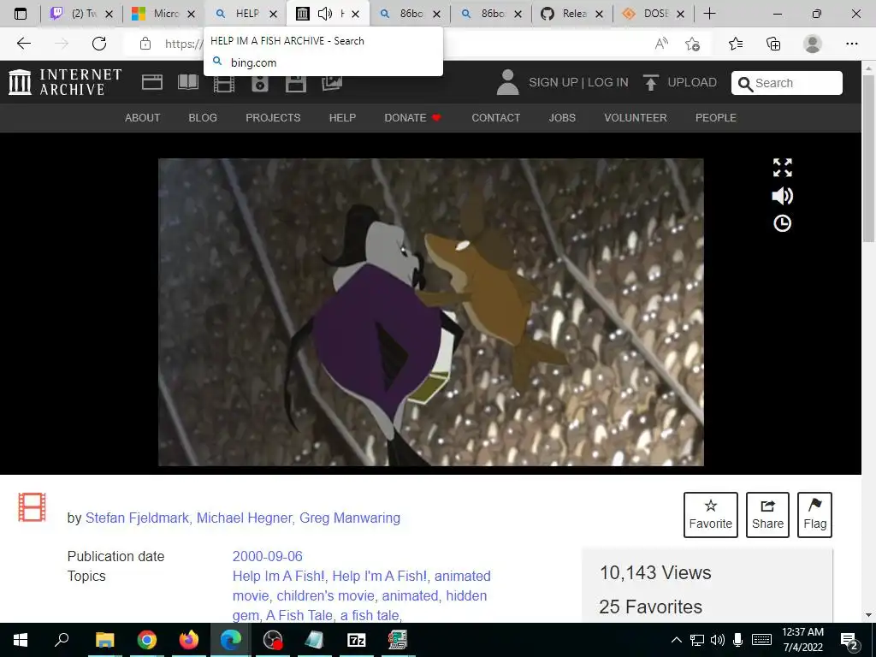The image size is (876, 657).
Task: Click the 2000-09-06 publication date link
Action: (268, 556)
